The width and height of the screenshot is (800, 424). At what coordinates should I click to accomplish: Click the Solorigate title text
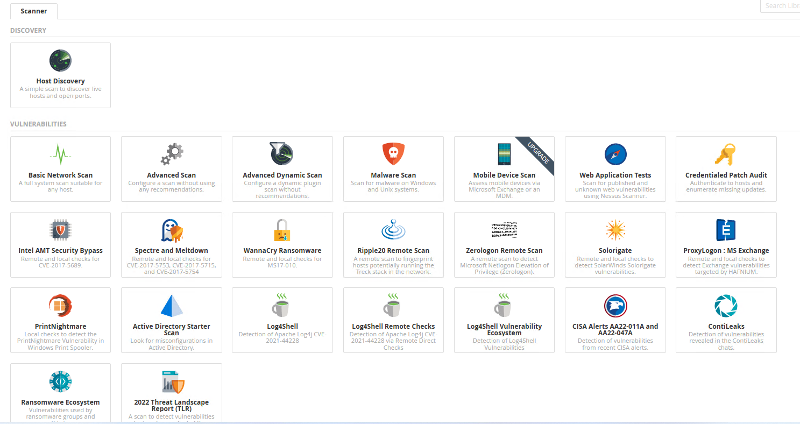point(615,251)
